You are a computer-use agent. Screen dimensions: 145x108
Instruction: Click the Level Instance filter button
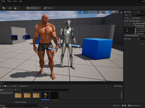click(x=136, y=18)
